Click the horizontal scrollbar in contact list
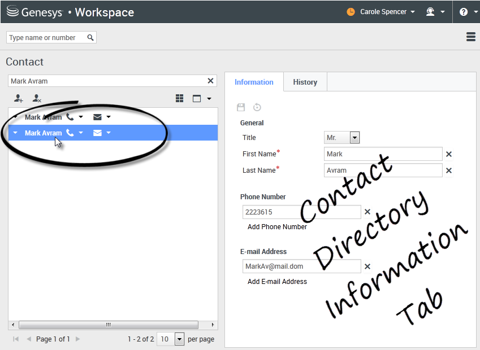The width and height of the screenshot is (480, 350). click(109, 325)
